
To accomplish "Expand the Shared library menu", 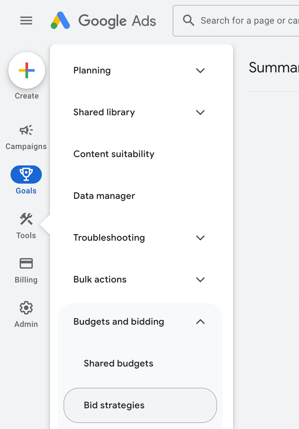I will pyautogui.click(x=200, y=112).
